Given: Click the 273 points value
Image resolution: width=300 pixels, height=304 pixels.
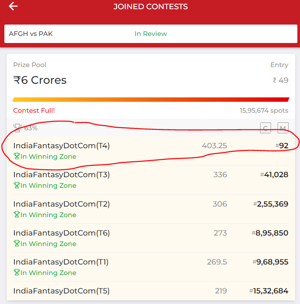Looking at the screenshot, I should (x=220, y=233).
